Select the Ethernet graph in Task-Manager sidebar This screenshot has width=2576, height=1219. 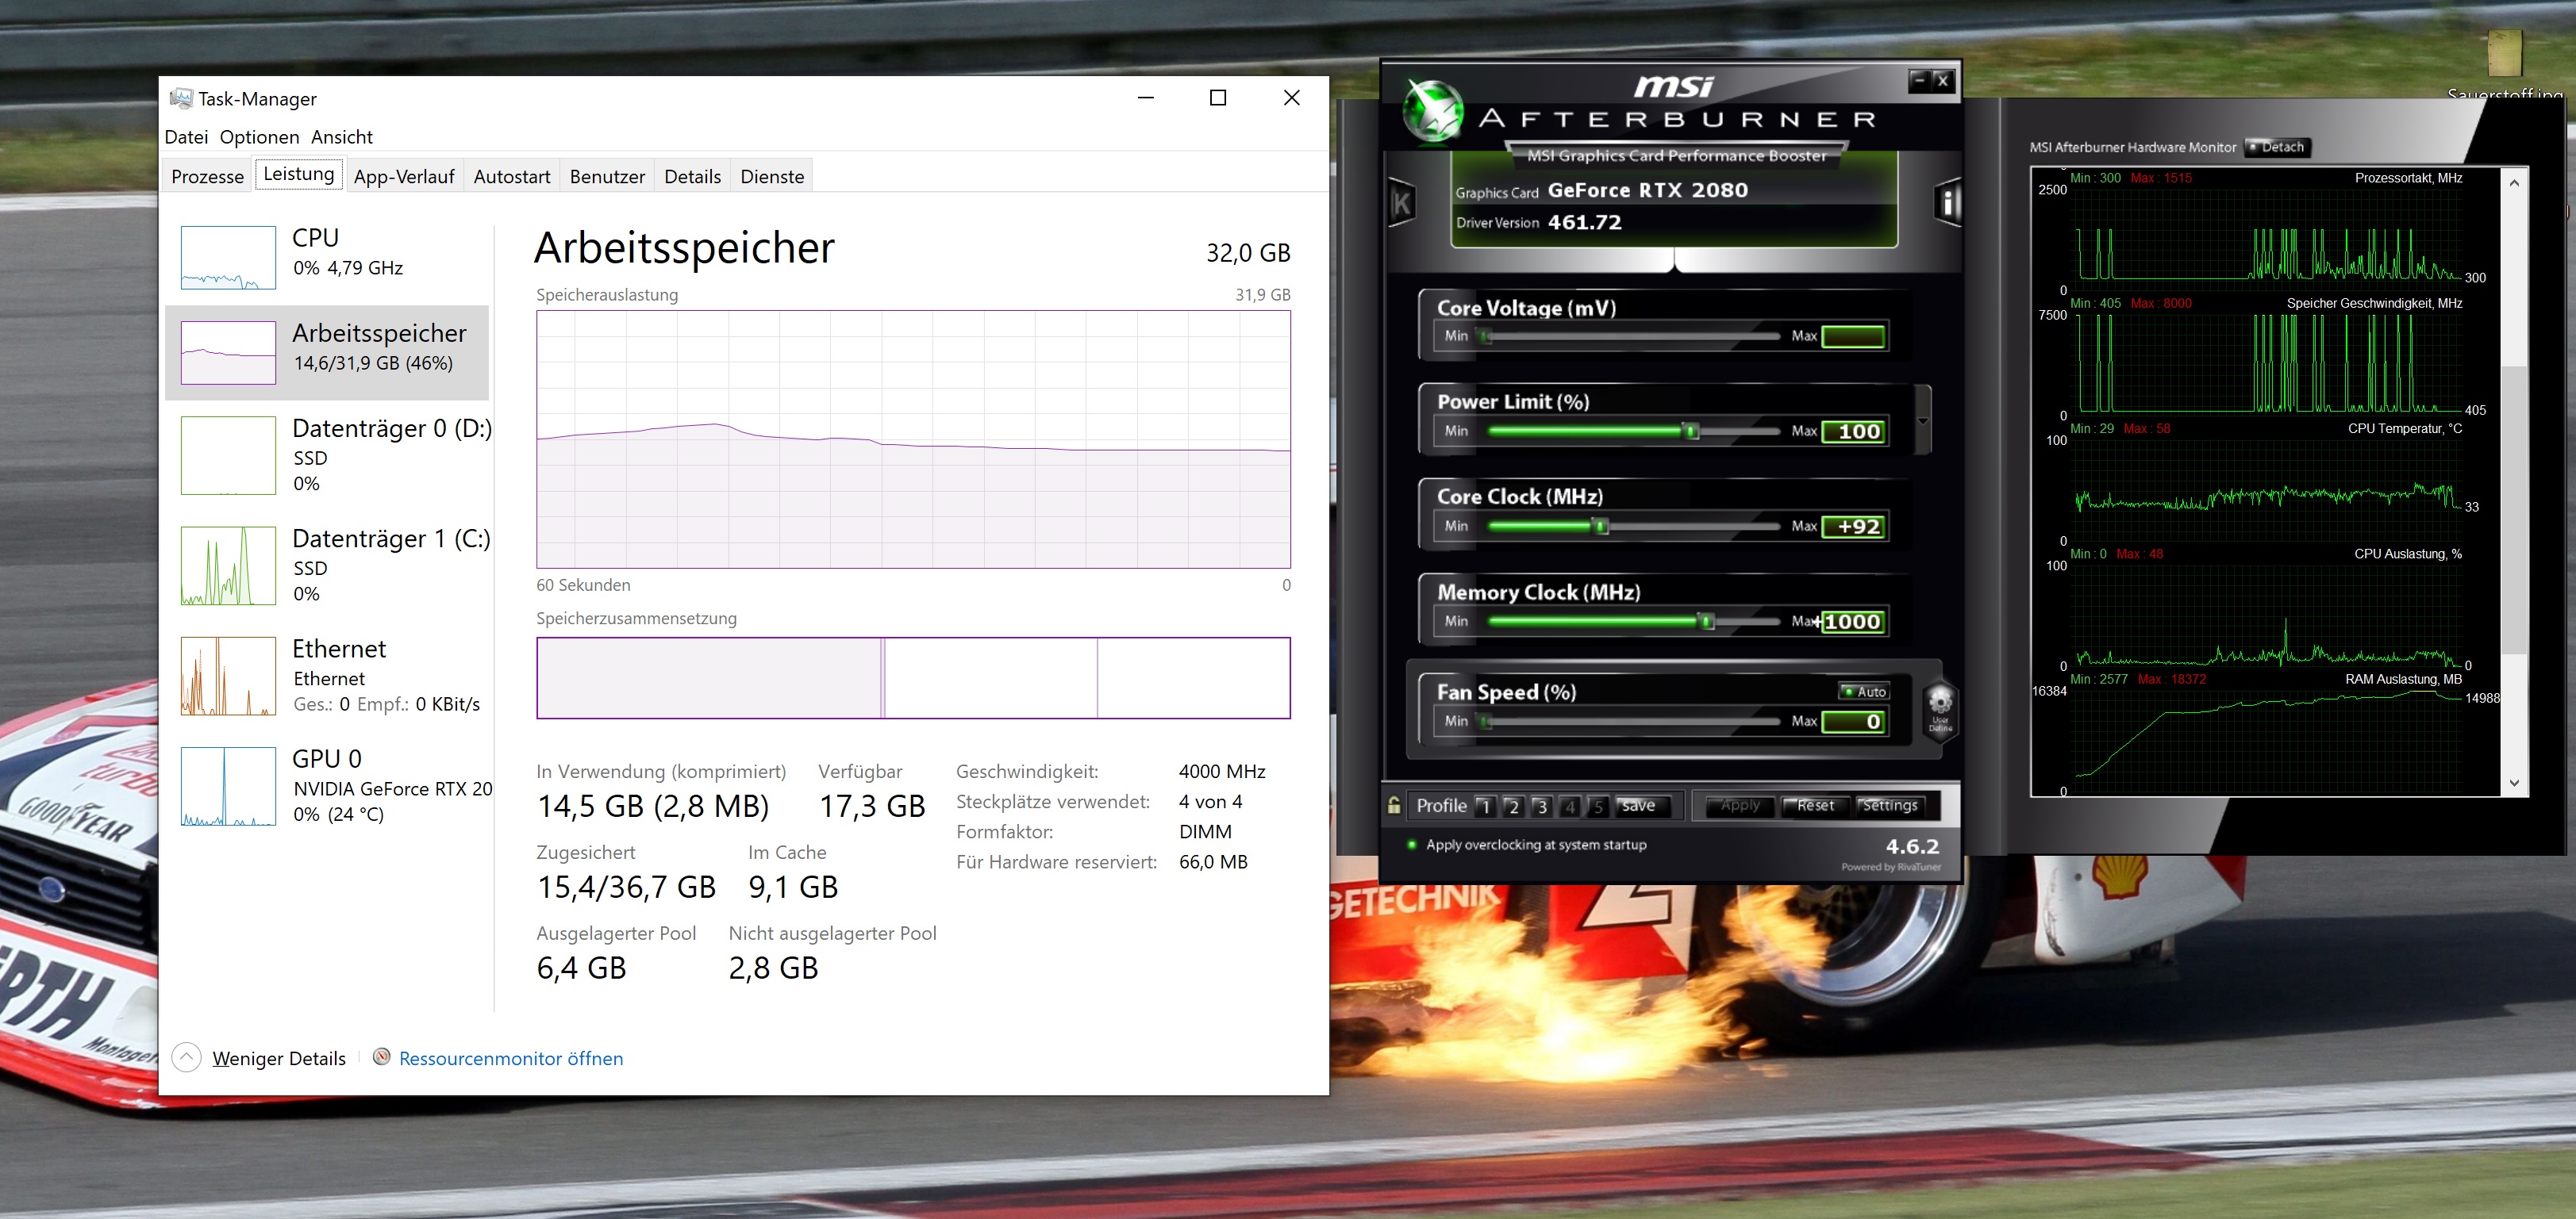pos(228,677)
